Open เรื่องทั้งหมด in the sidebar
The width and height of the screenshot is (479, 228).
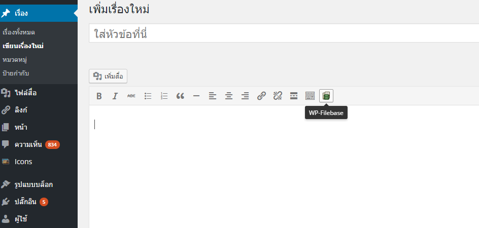pyautogui.click(x=19, y=32)
